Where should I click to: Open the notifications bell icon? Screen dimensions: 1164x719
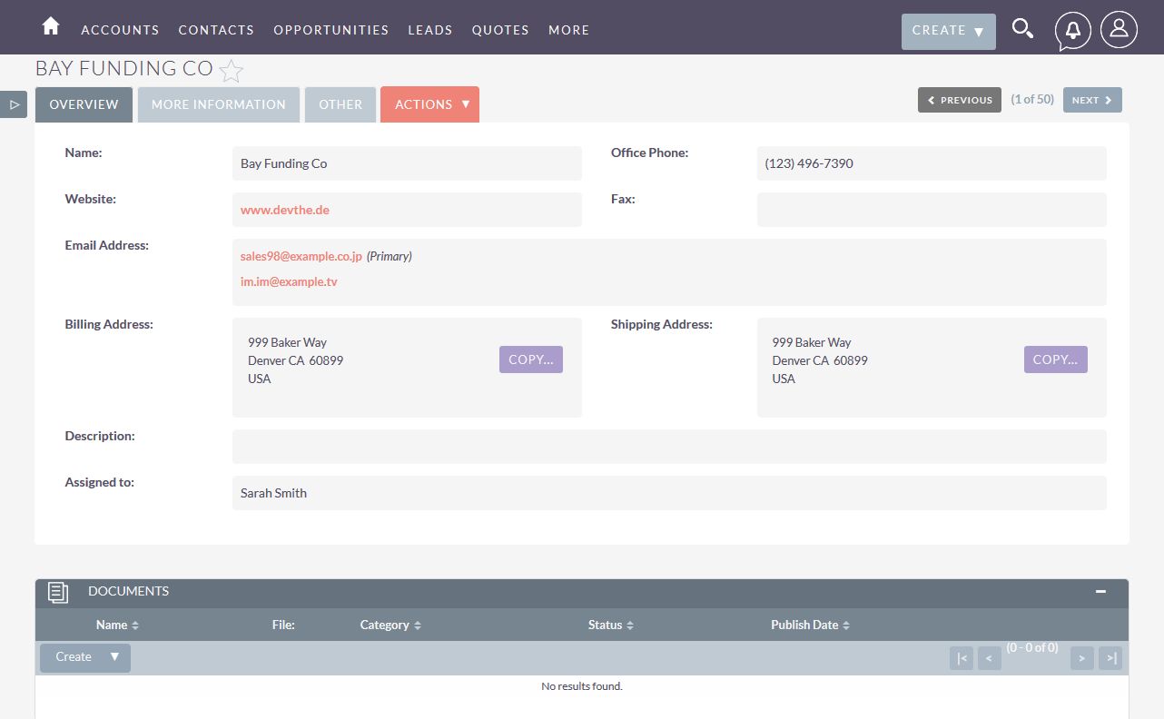[1072, 30]
